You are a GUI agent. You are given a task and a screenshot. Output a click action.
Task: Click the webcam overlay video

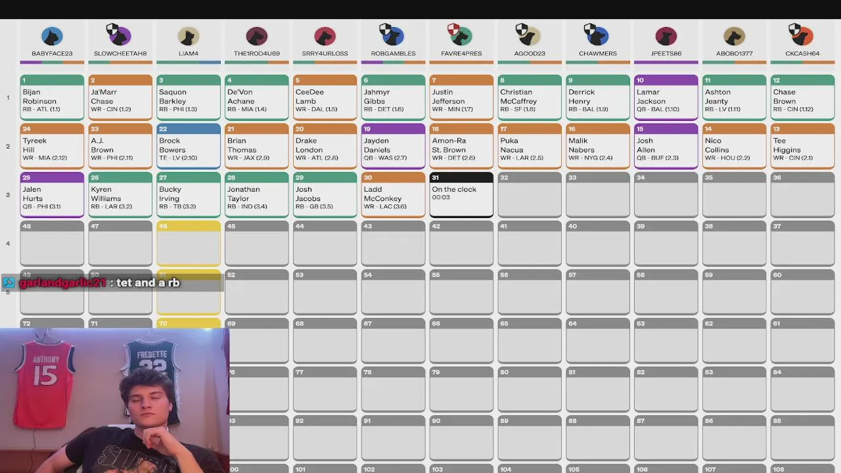114,400
